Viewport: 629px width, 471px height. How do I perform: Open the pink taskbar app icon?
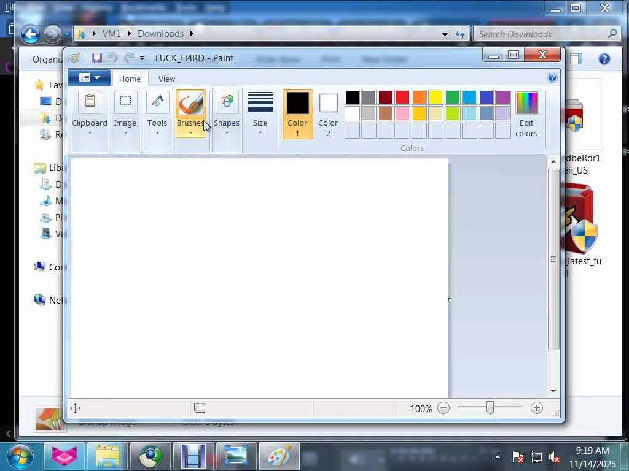[x=64, y=457]
